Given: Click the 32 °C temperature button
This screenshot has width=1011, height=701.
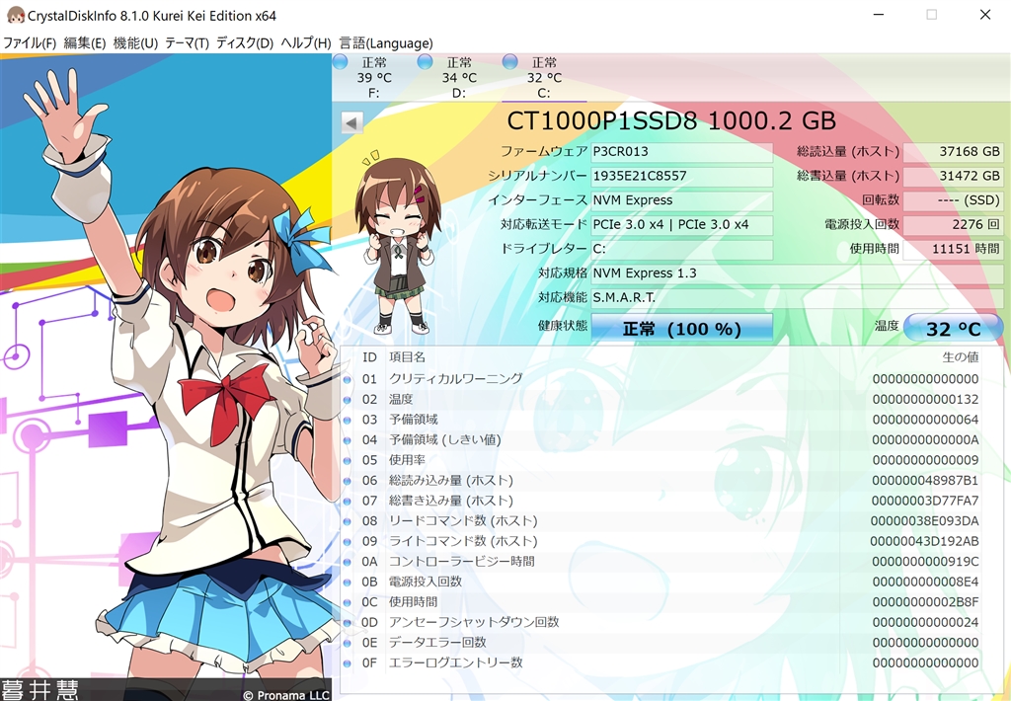Looking at the screenshot, I should click(x=953, y=328).
